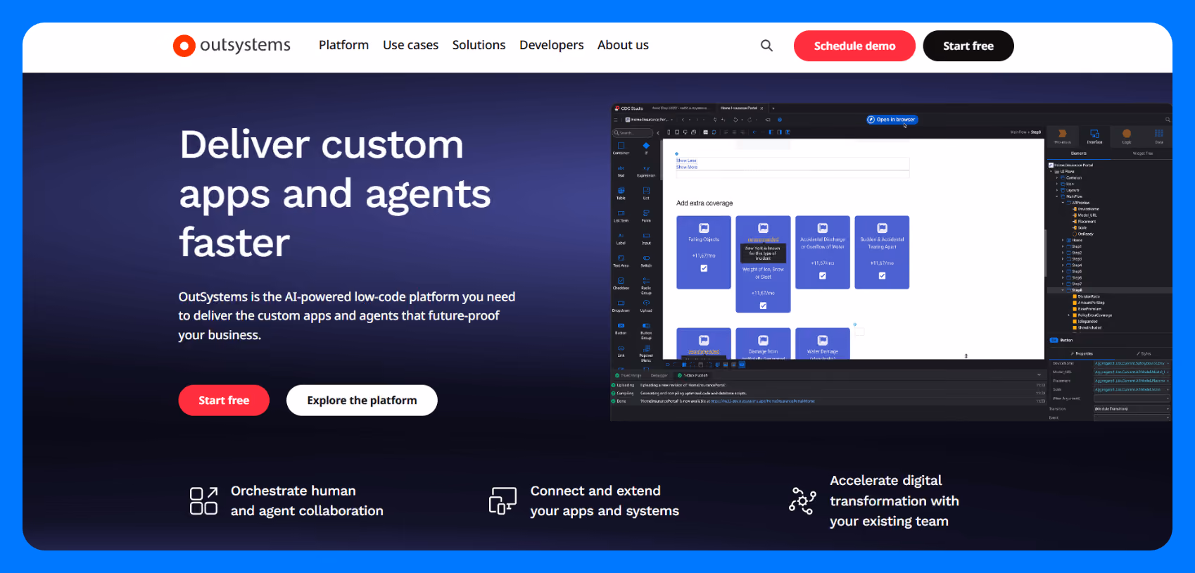The image size is (1195, 573).
Task: Click the toolbox Search field
Action: click(633, 132)
